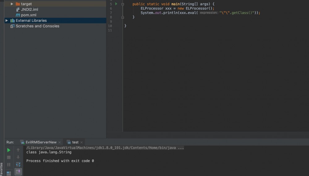Click the Stop process square icon
309x176 pixels.
click(x=9, y=157)
